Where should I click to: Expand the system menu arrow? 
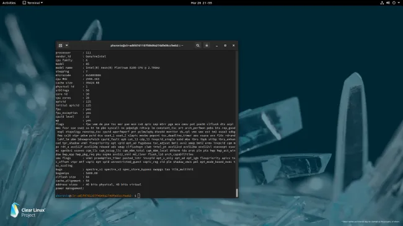[x=399, y=3]
